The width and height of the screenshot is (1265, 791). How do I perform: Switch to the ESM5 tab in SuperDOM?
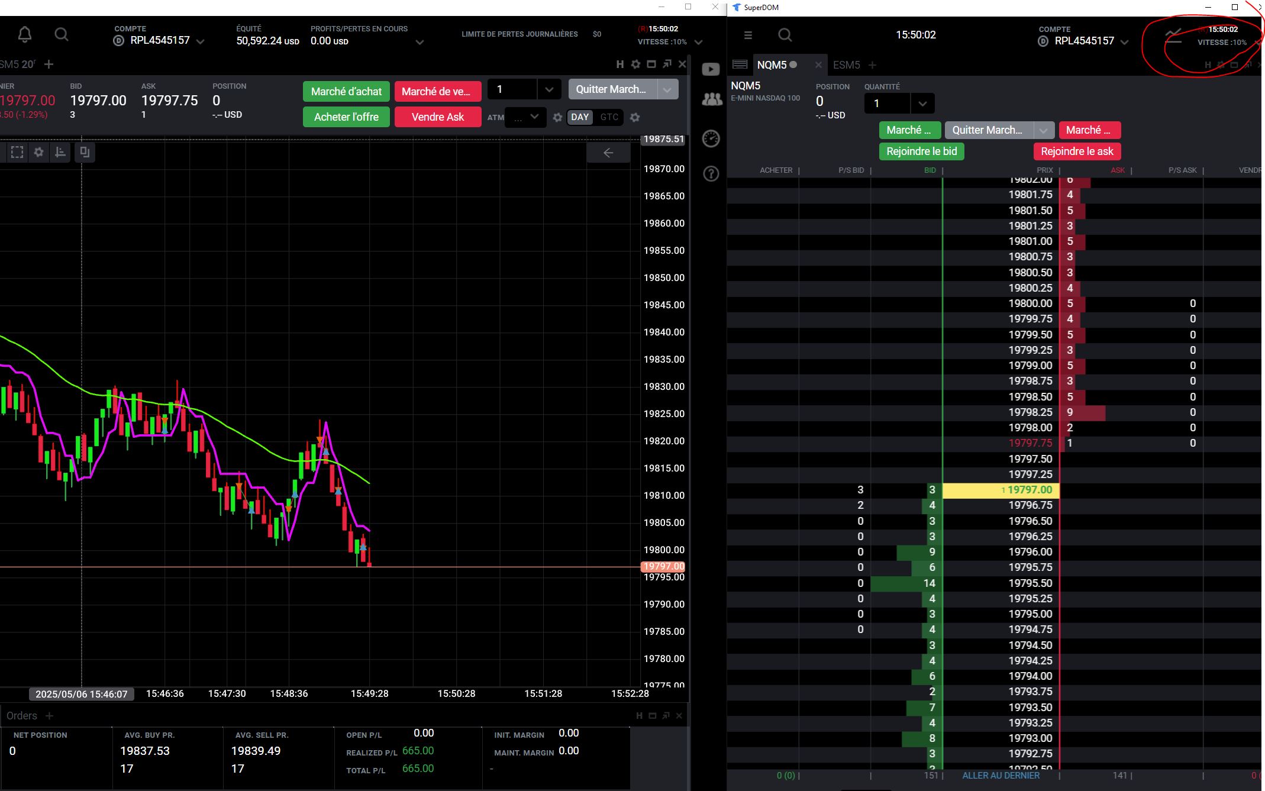tap(846, 65)
